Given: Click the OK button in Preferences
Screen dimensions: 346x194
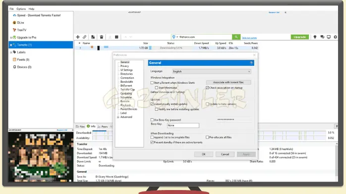Looking at the screenshot, I should tap(204, 154).
